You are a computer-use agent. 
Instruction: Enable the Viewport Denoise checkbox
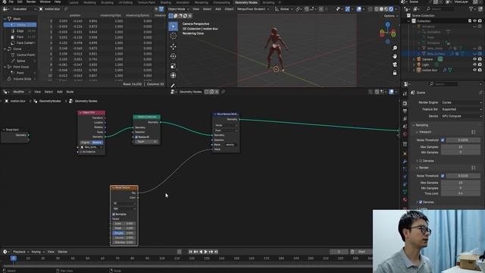pos(421,161)
